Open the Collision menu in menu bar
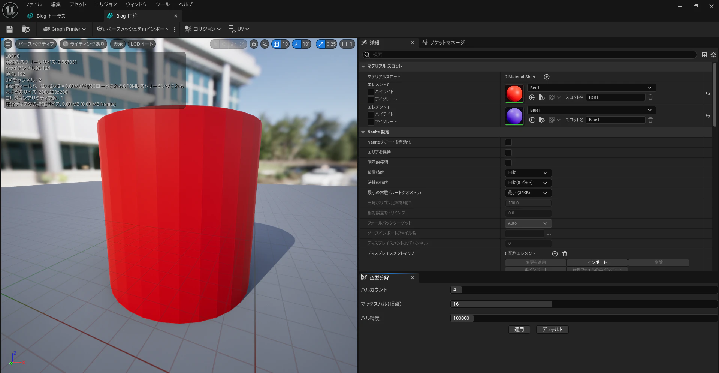Image resolution: width=719 pixels, height=373 pixels. 106,4
